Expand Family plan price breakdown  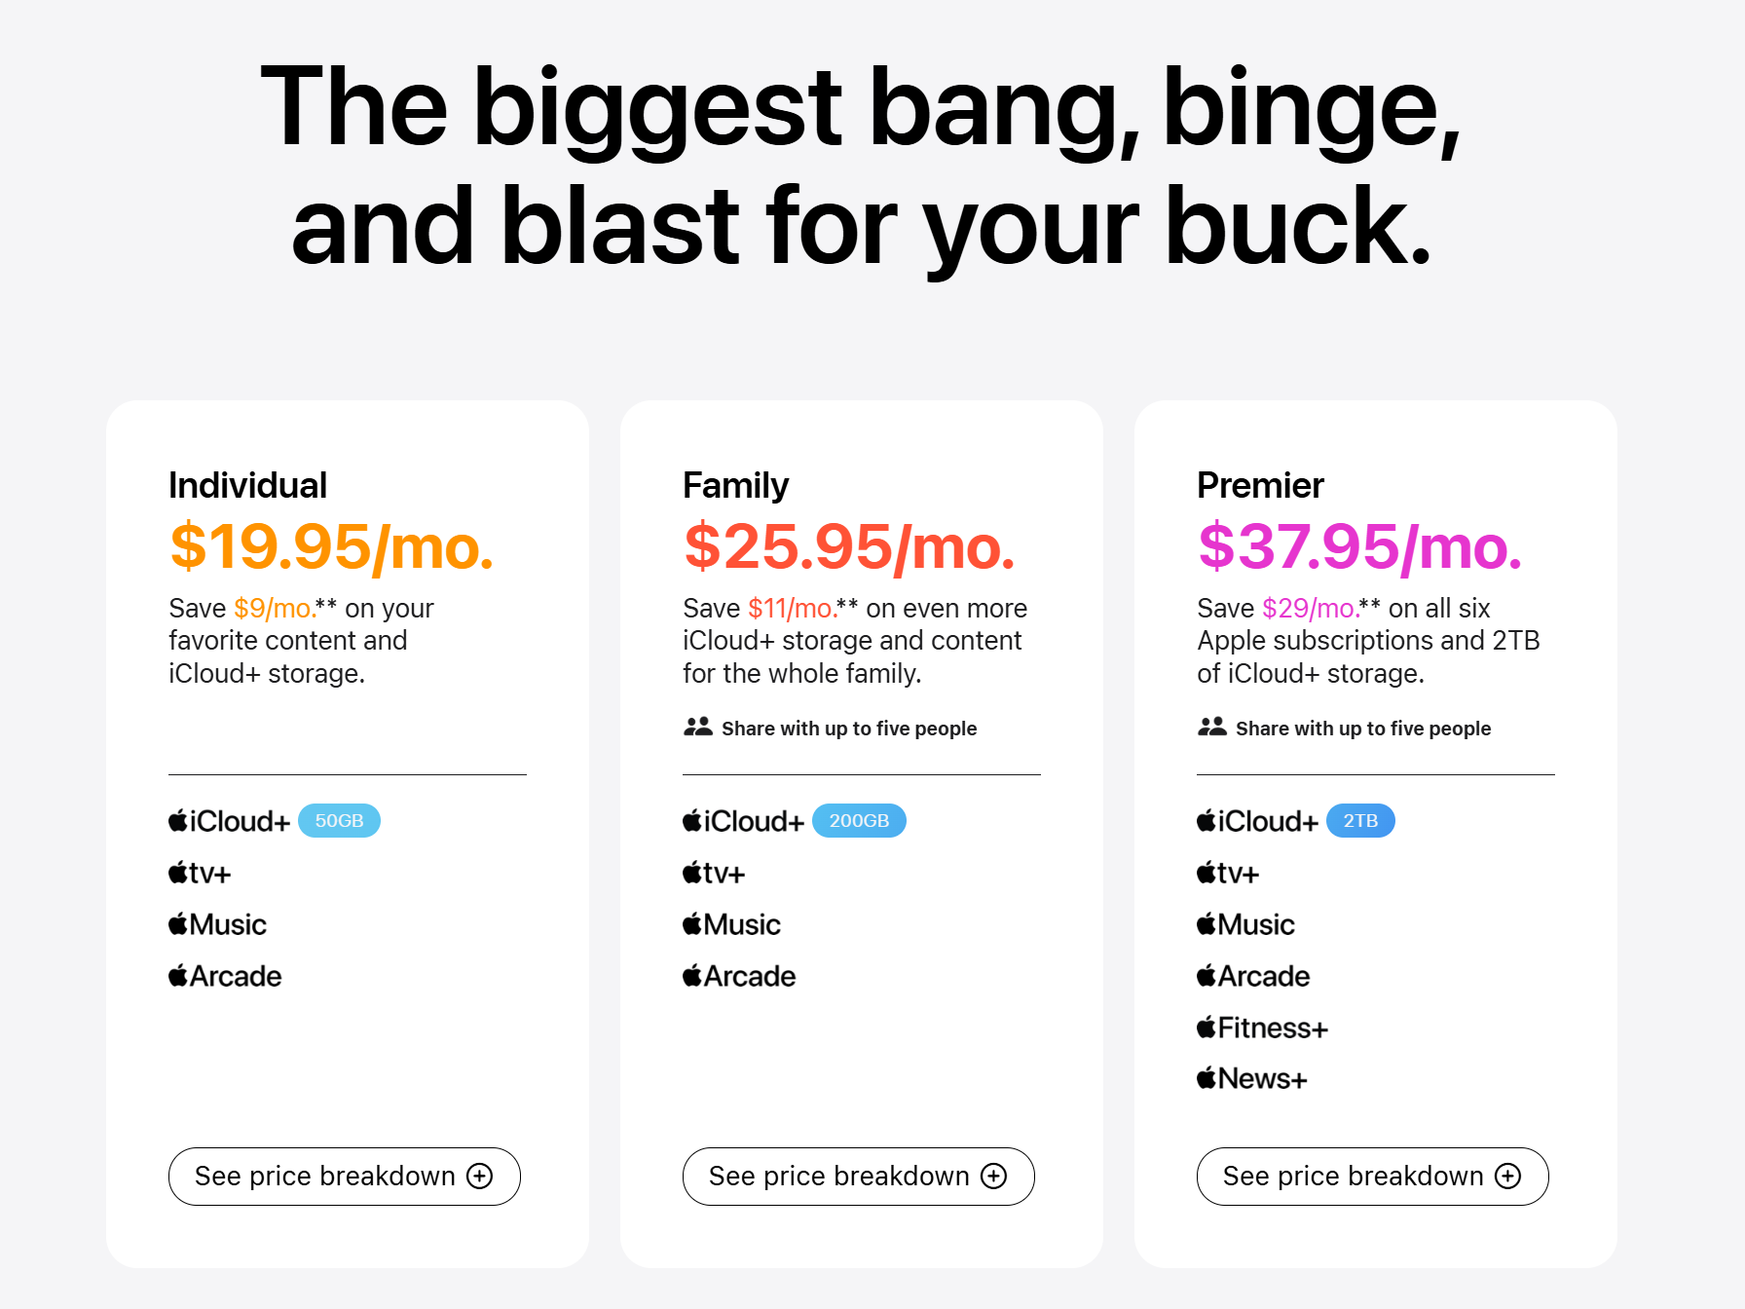pos(858,1176)
